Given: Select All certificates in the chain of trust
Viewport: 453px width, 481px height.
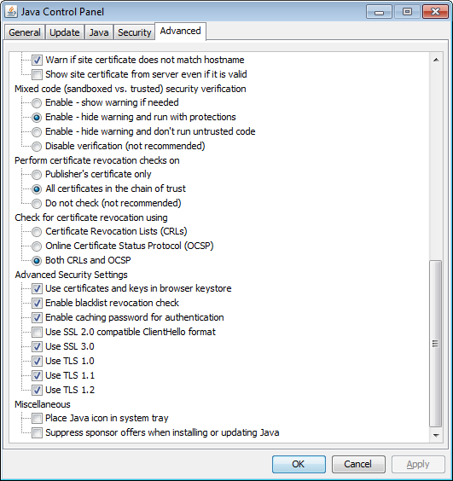Looking at the screenshot, I should 37,189.
